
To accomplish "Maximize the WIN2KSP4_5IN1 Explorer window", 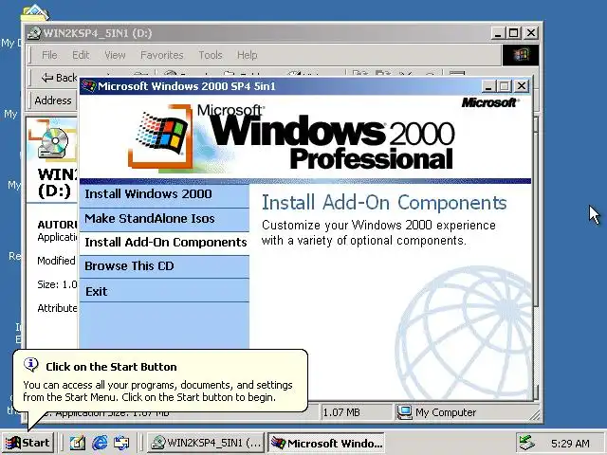I will point(514,33).
